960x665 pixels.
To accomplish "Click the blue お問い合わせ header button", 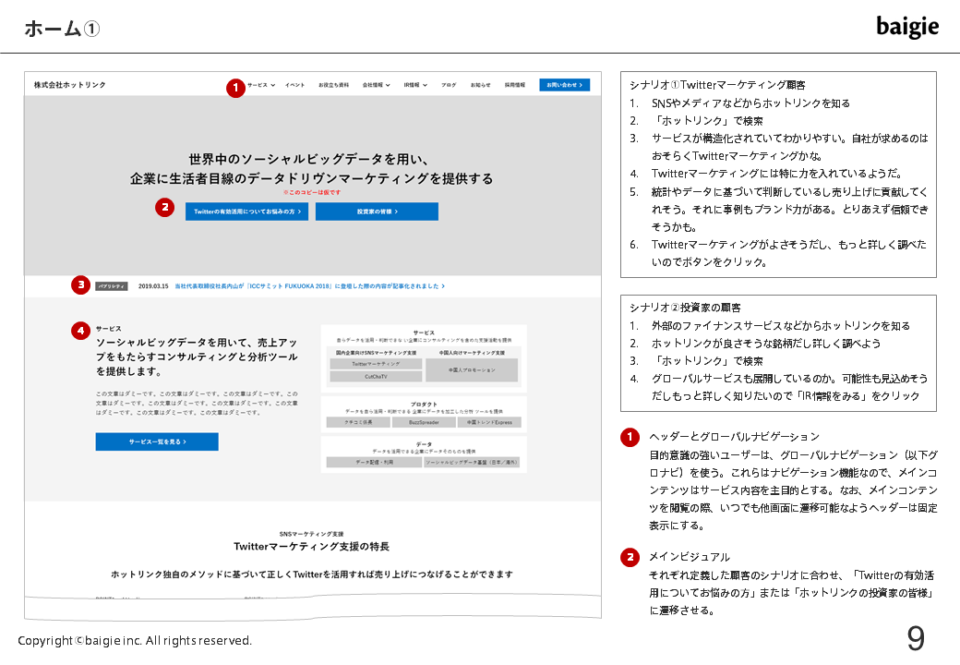I will pyautogui.click(x=565, y=85).
